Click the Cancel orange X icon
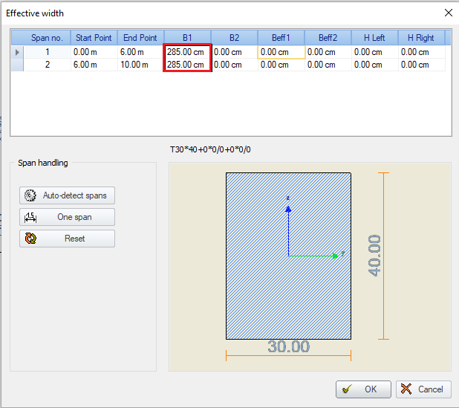Image resolution: width=459 pixels, height=408 pixels. point(406,389)
